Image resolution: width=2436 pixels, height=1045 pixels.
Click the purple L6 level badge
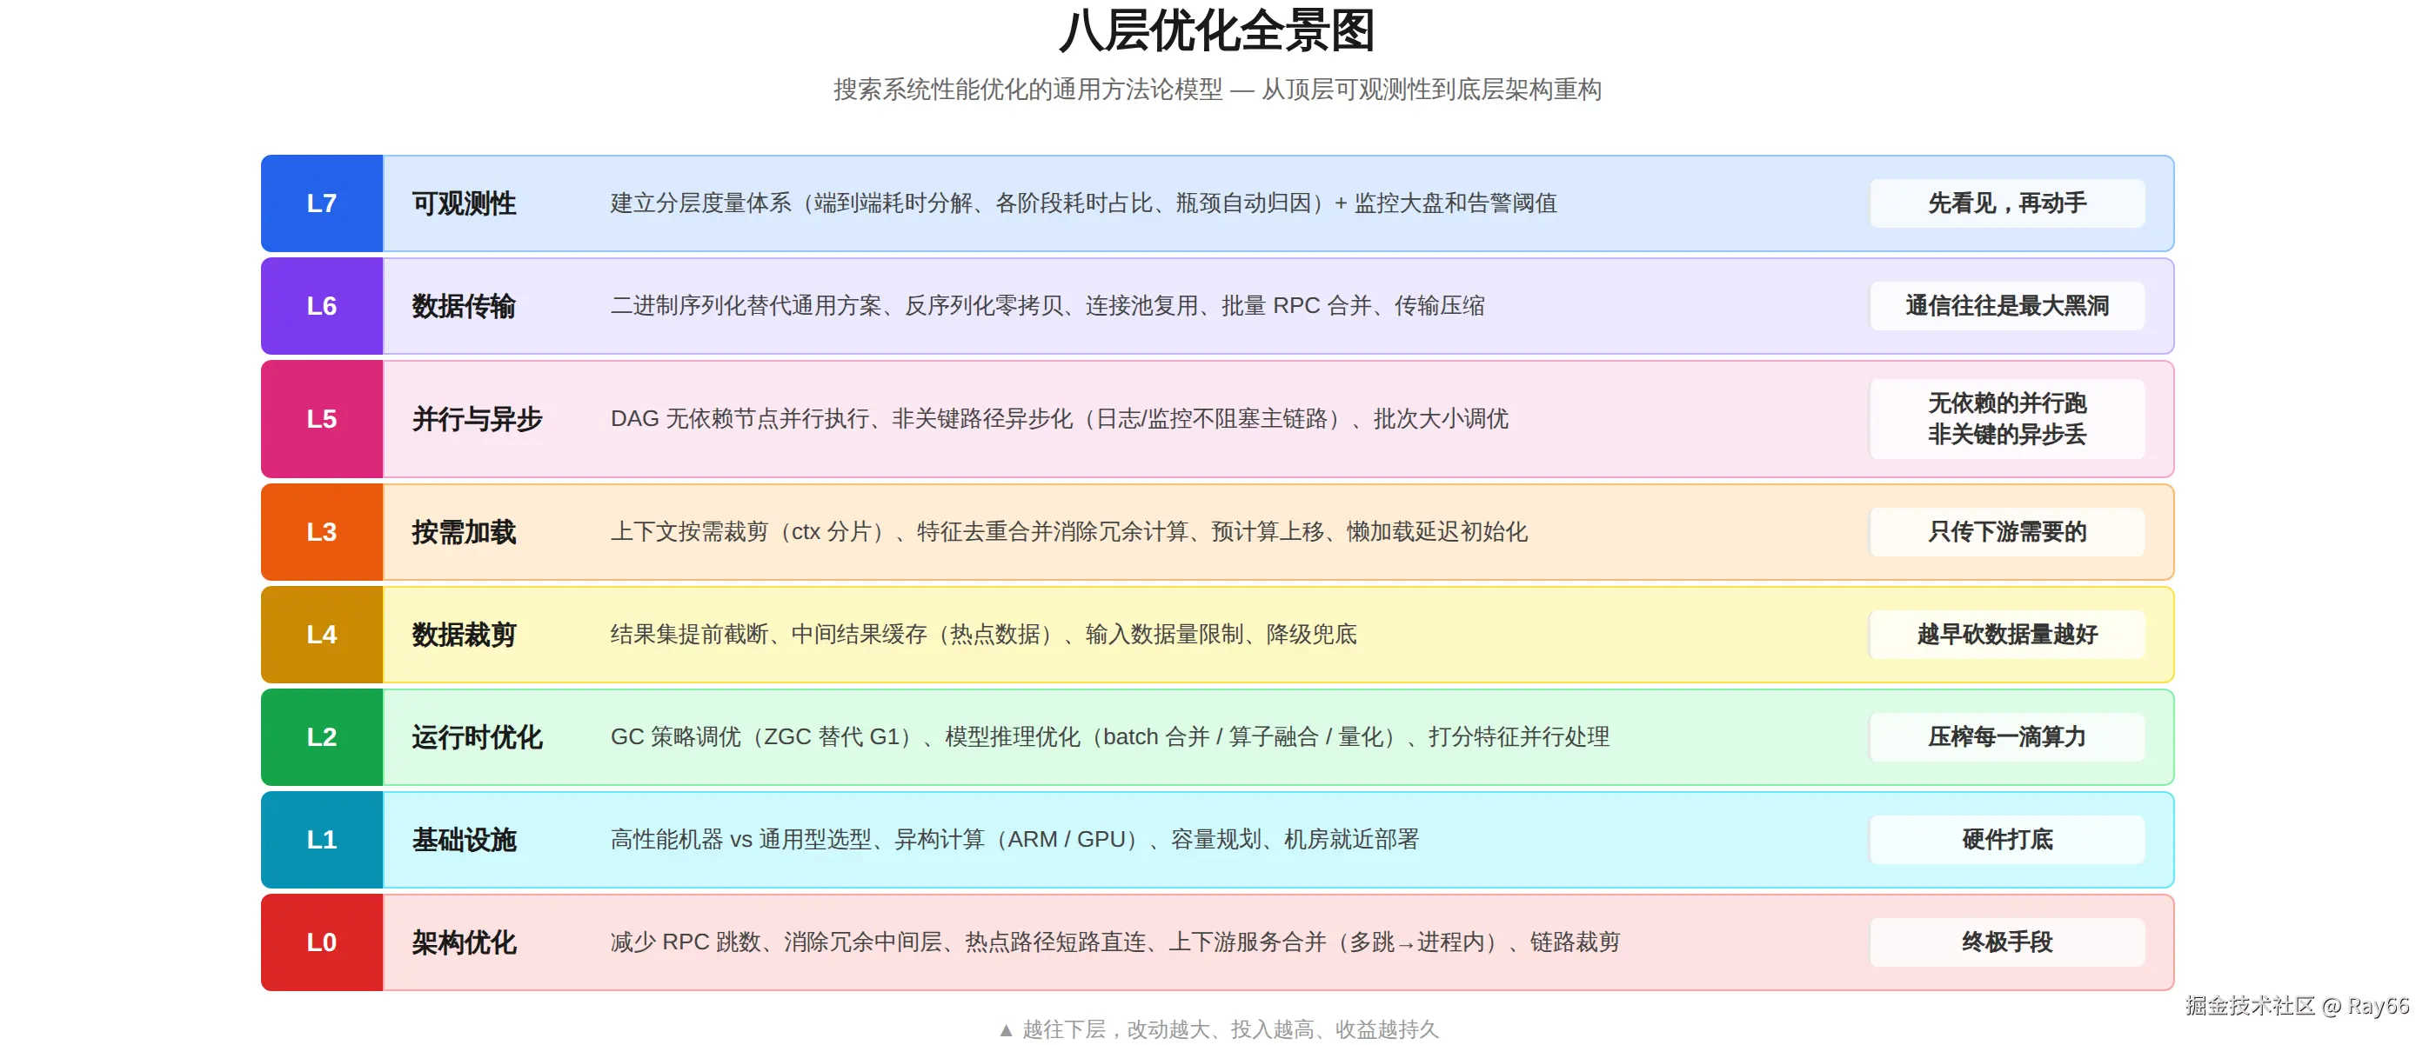point(322,306)
